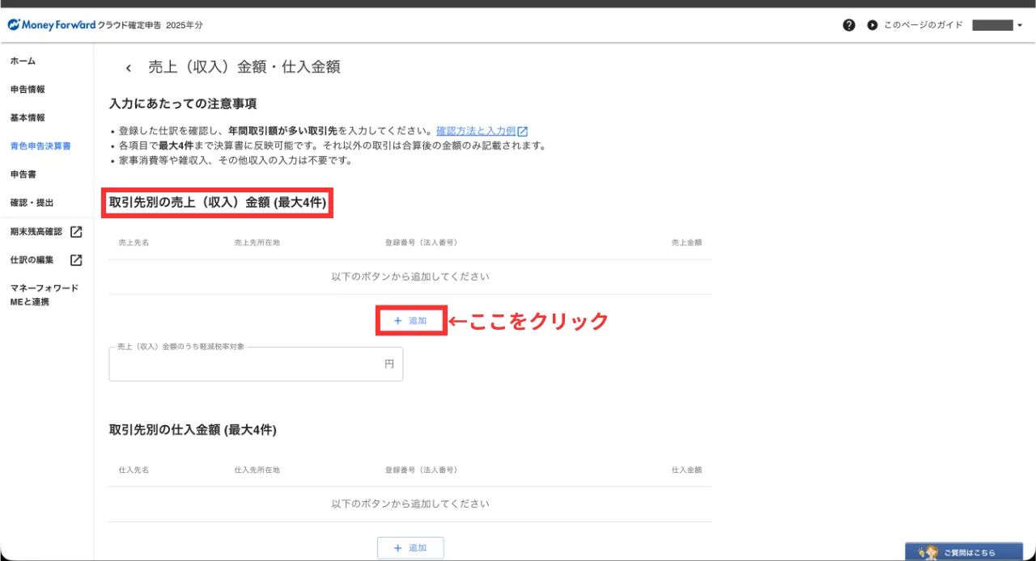Open マネーフォワードMEと連携 sidebar item
Viewport: 1036px width, 561px height.
coord(44,295)
